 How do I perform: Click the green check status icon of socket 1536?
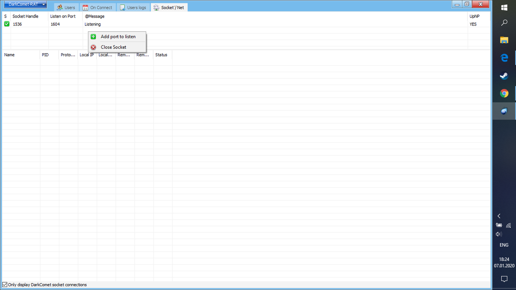tap(7, 24)
